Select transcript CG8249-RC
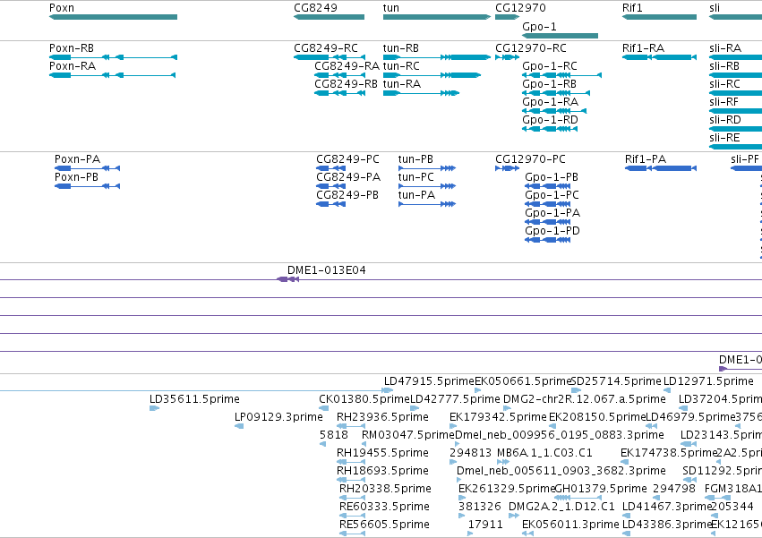 tap(326, 48)
